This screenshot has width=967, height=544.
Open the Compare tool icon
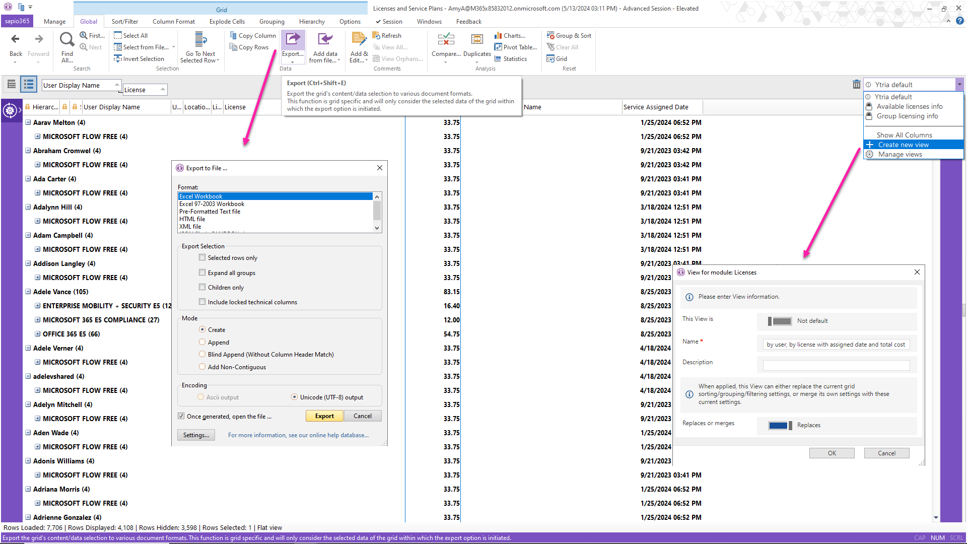click(446, 39)
